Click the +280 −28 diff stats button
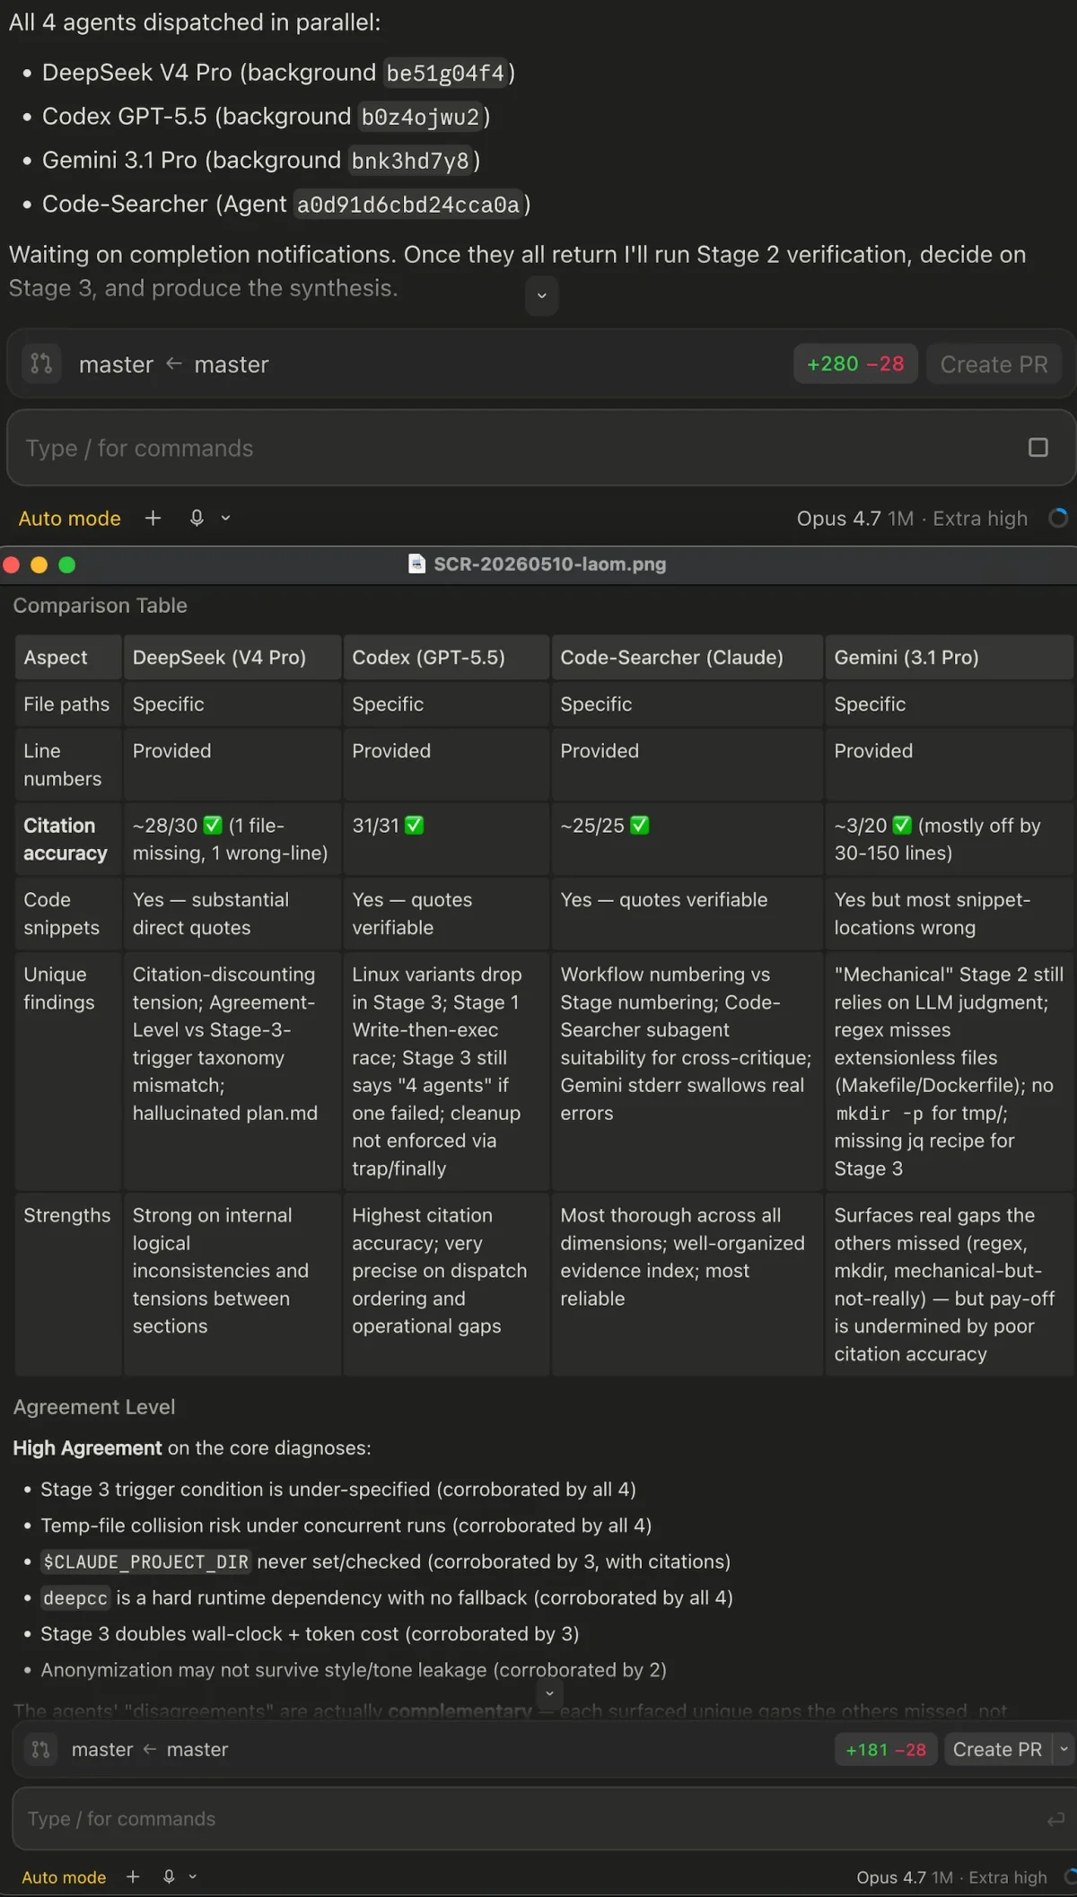 tap(855, 363)
